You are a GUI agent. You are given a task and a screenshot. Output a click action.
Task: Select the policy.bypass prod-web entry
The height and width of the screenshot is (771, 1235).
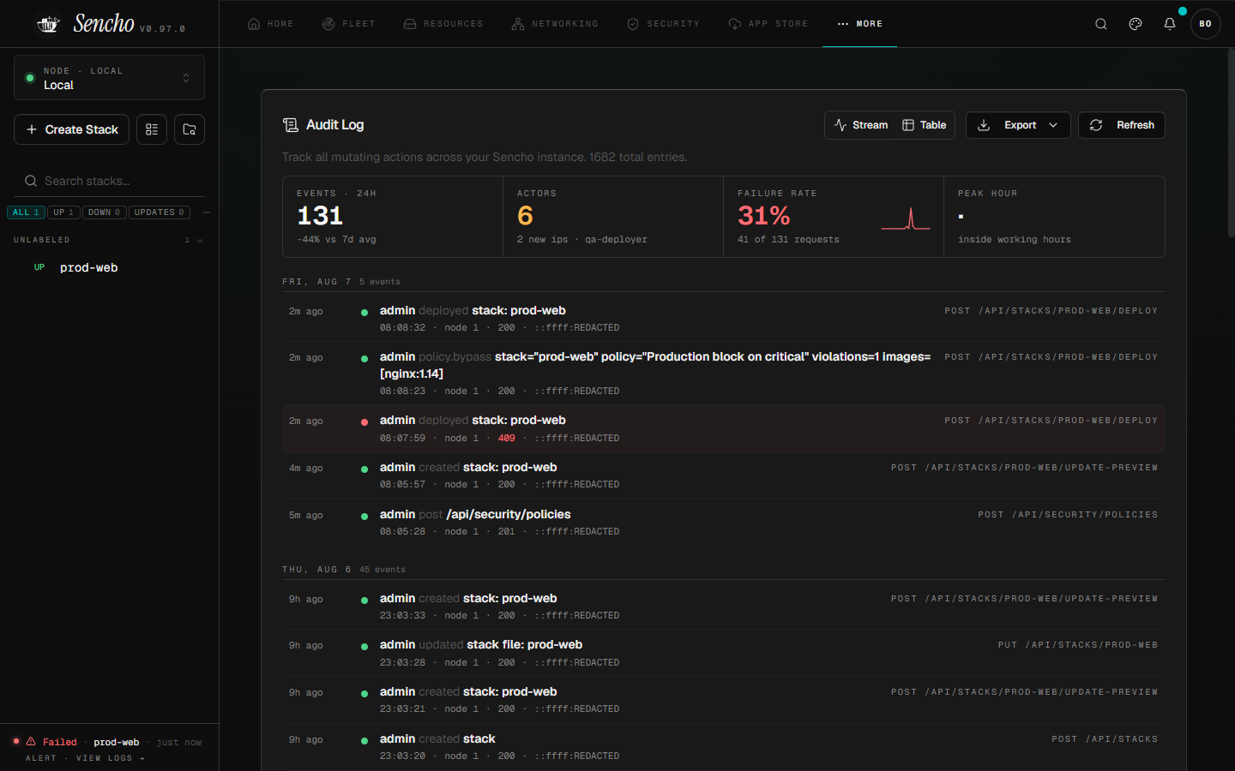[x=724, y=374]
